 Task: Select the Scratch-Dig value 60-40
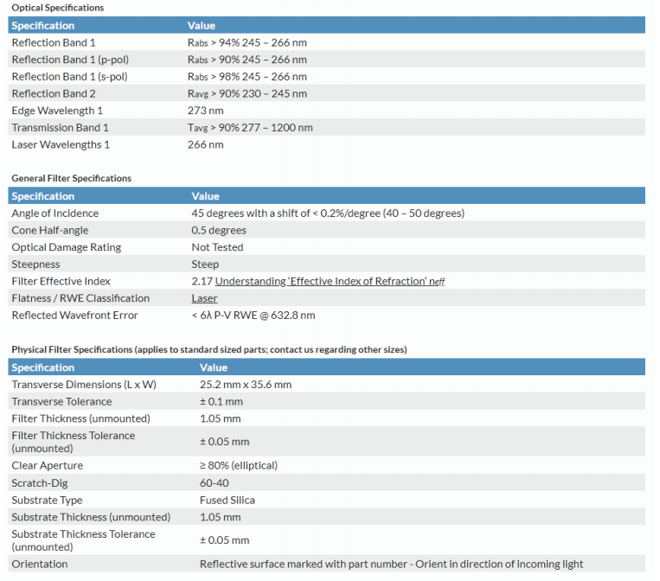coord(214,482)
